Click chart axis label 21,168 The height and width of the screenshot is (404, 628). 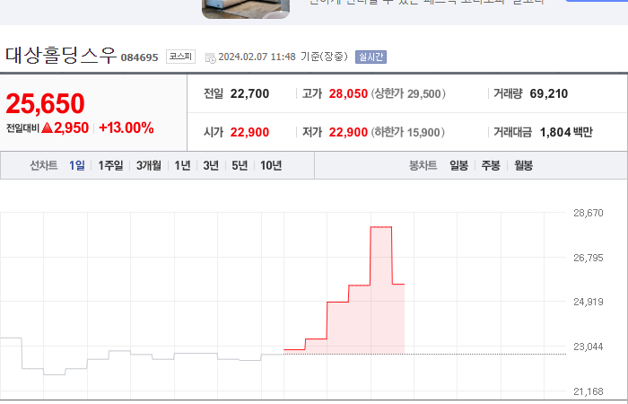pyautogui.click(x=589, y=391)
